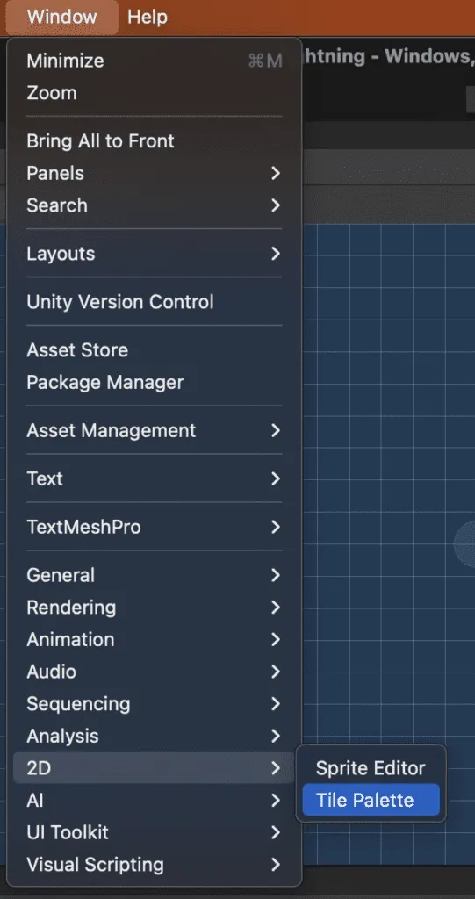
Task: Choose Zoom from the Window menu
Action: point(154,93)
